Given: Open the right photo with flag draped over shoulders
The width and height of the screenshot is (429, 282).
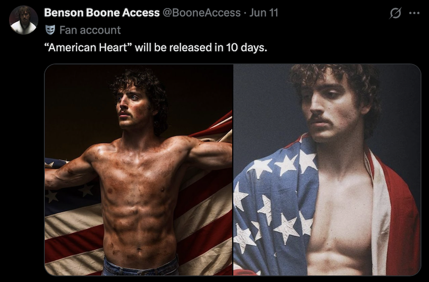Looking at the screenshot, I should pyautogui.click(x=327, y=170).
